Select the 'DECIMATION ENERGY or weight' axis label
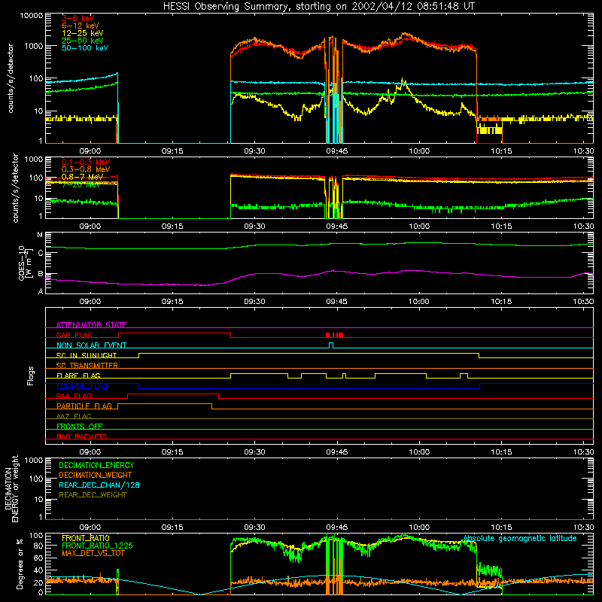 coord(11,488)
